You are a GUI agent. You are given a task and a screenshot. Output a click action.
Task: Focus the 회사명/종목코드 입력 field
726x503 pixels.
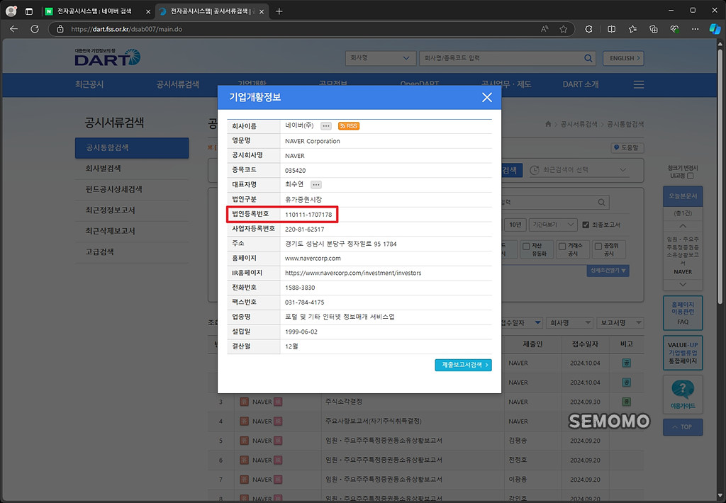[501, 58]
